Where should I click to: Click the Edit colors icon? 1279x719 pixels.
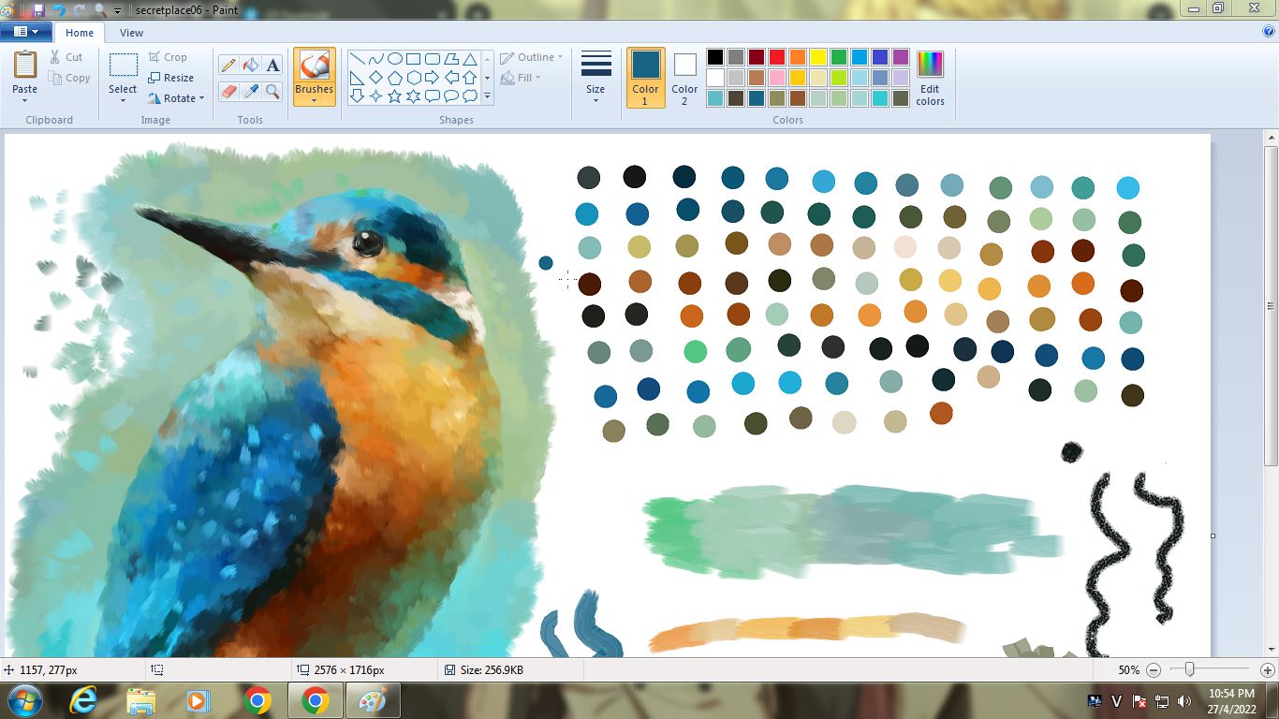click(930, 78)
